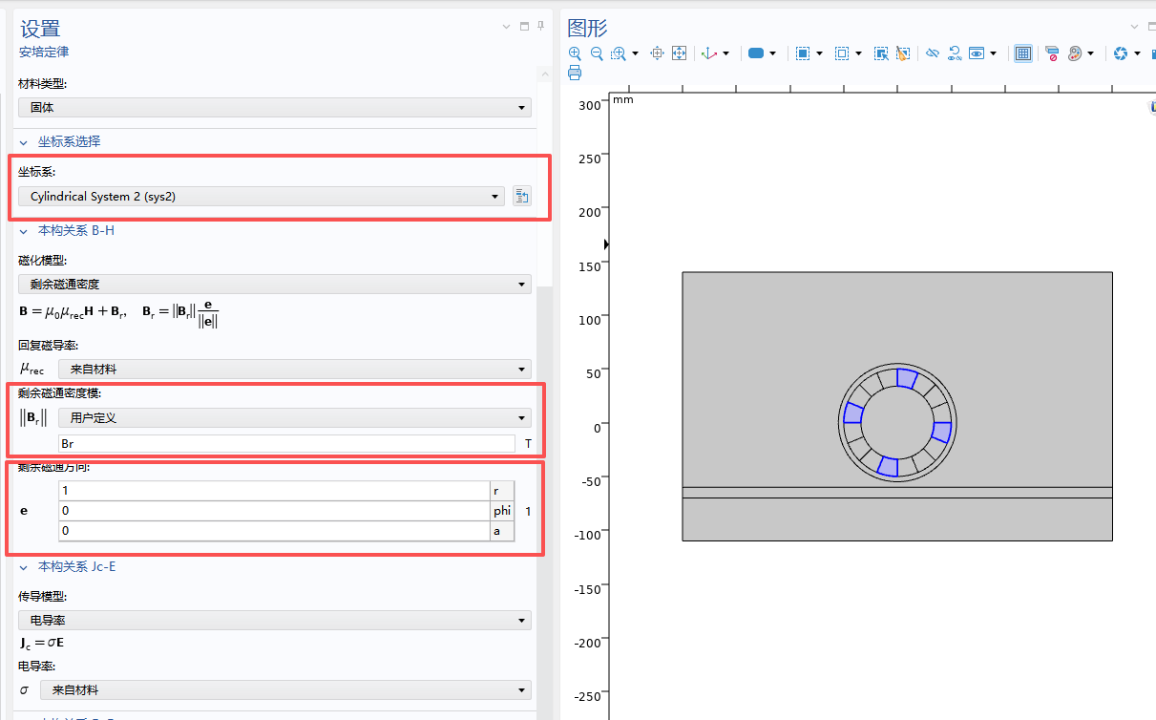1156x720 pixels.
Task: Click the 图形 panel title tab
Action: (587, 28)
